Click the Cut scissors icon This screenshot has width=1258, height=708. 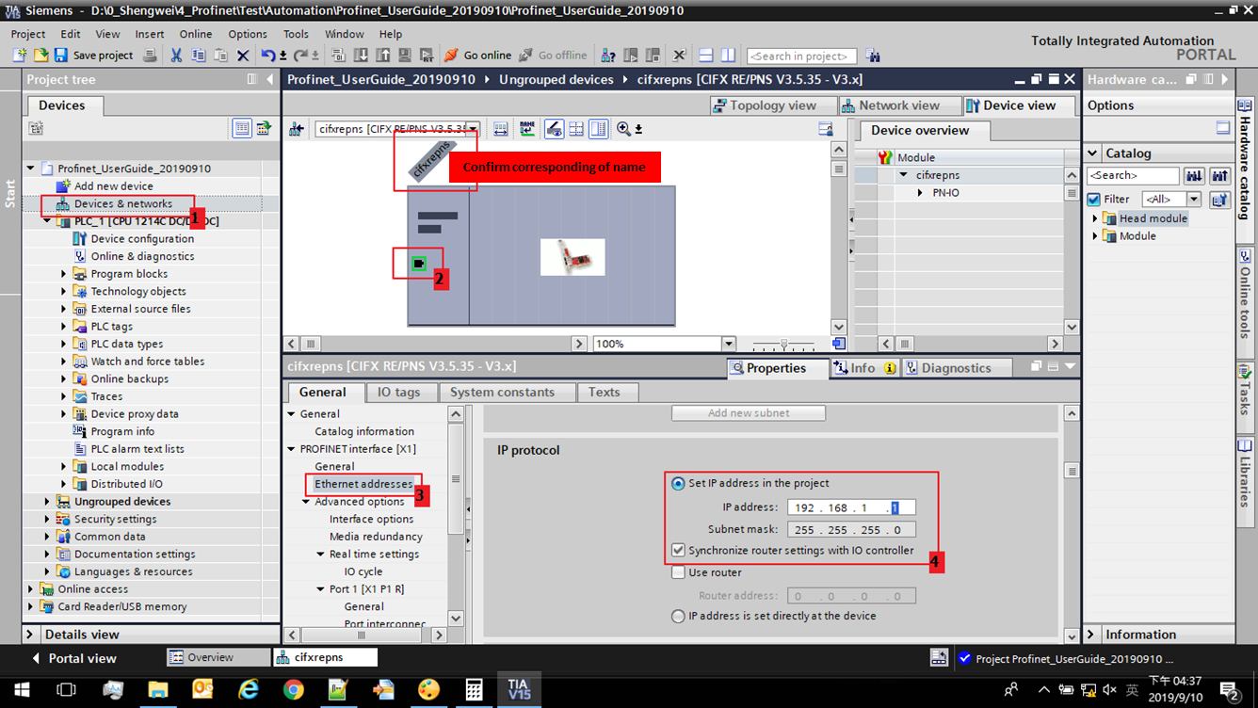click(x=176, y=56)
